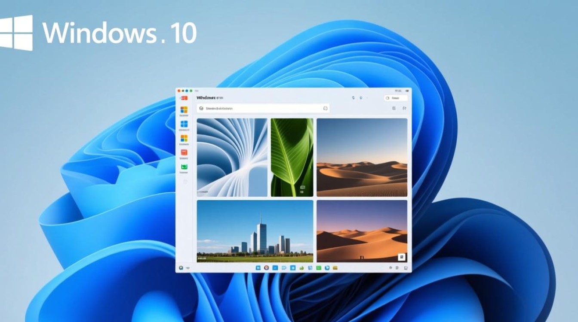Open the yellow folder icon in the taskbar
This screenshot has width=578, height=322.
tap(335, 267)
